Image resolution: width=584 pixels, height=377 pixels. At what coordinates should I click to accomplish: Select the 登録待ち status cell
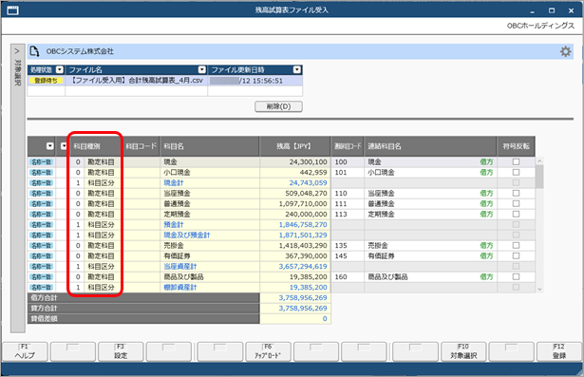point(47,81)
